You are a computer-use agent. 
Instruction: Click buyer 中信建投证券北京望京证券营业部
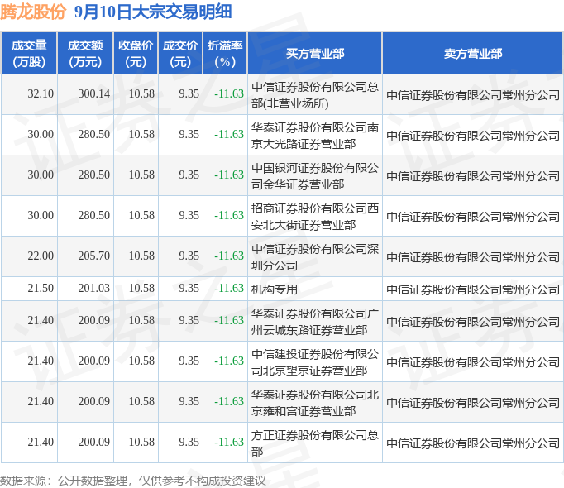point(315,362)
